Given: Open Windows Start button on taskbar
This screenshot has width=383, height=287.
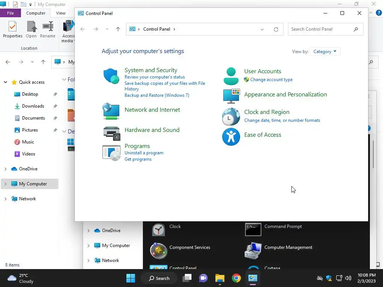Looking at the screenshot, I should tap(131, 278).
